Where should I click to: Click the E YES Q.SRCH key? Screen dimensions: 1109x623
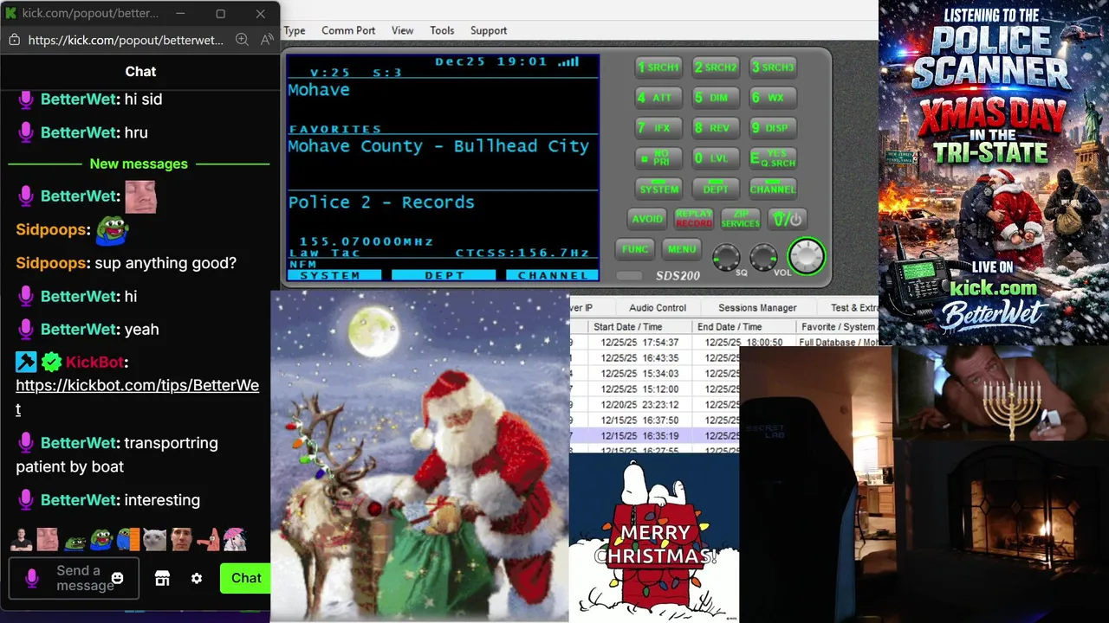pyautogui.click(x=773, y=158)
